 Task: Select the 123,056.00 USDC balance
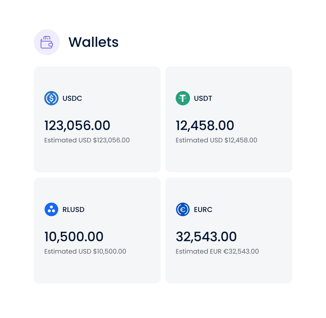coord(77,126)
